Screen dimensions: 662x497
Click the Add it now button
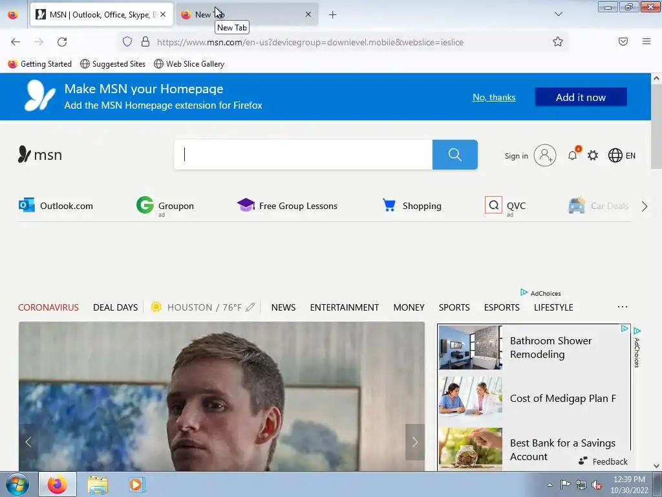coord(581,97)
